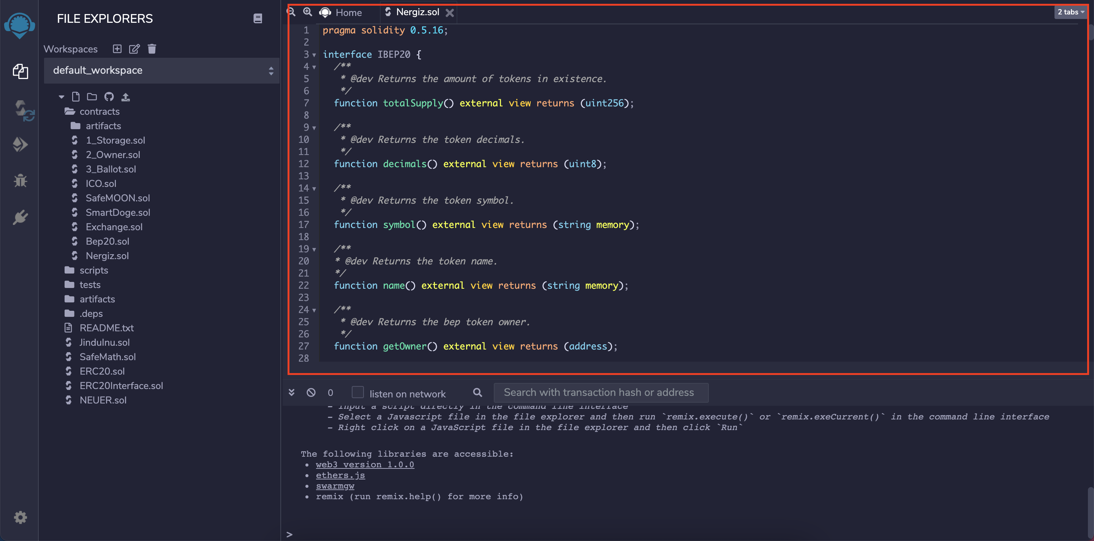Viewport: 1094px width, 541px height.
Task: Open Exchange.sol file
Action: coord(107,227)
